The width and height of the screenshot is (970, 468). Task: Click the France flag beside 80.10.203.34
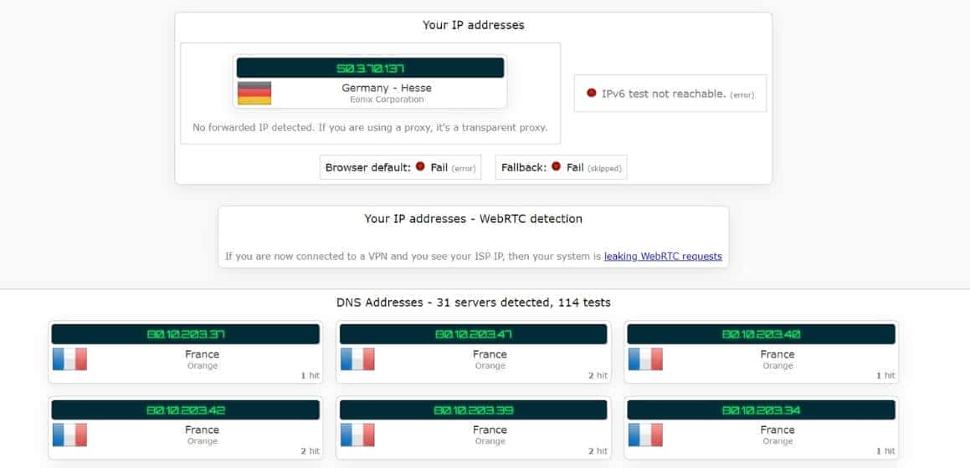(x=645, y=435)
